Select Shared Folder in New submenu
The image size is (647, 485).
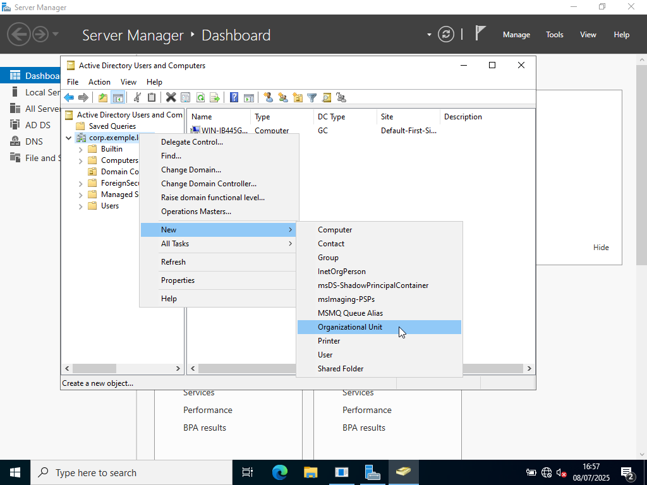point(379,369)
